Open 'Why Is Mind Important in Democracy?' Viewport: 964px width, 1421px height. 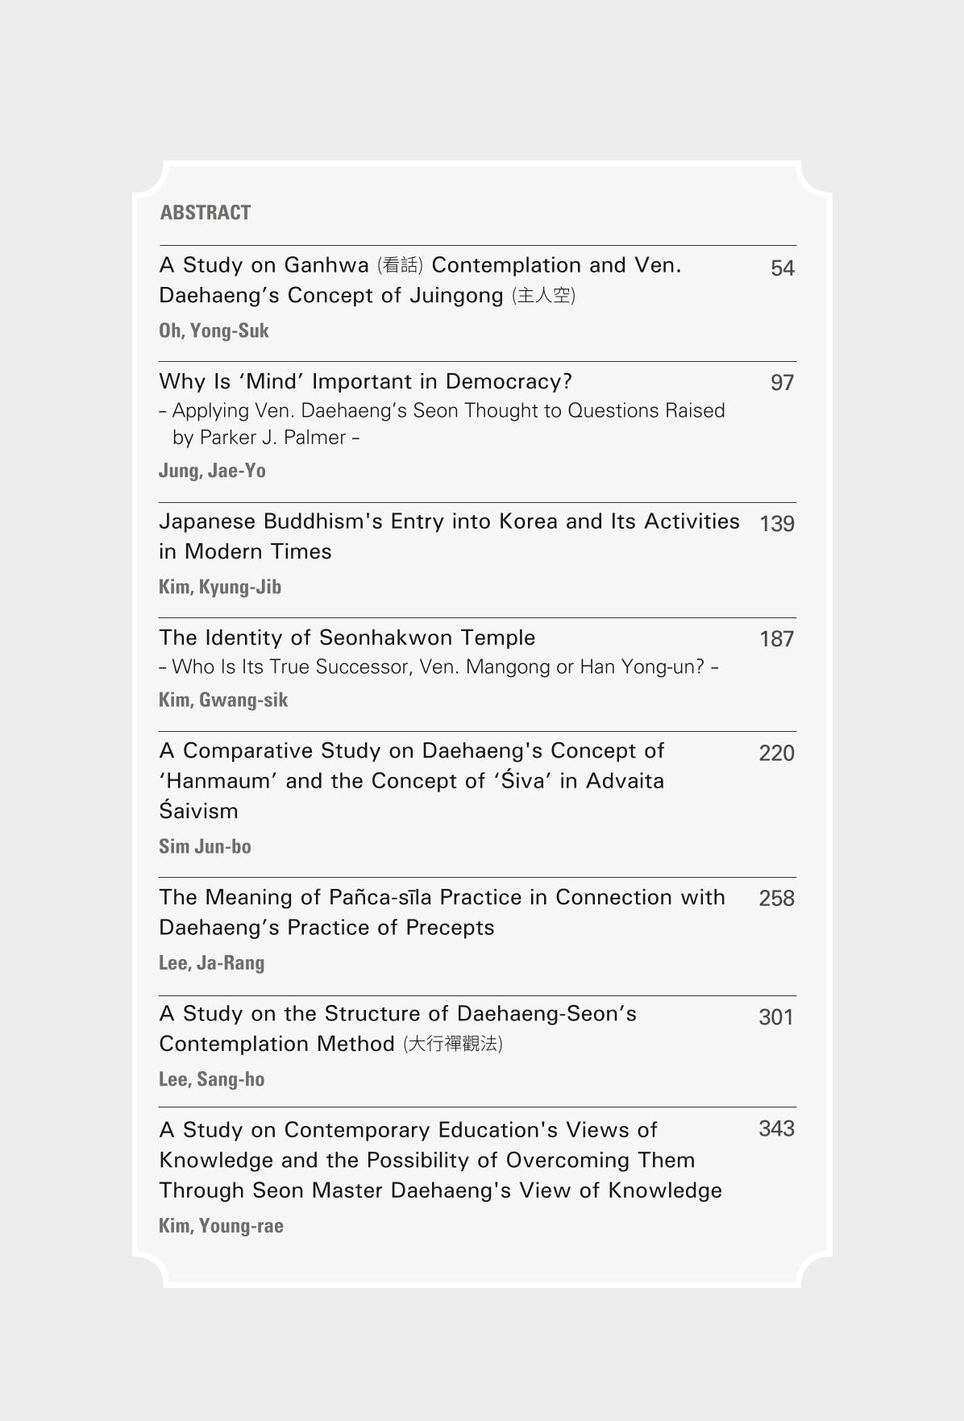point(365,381)
